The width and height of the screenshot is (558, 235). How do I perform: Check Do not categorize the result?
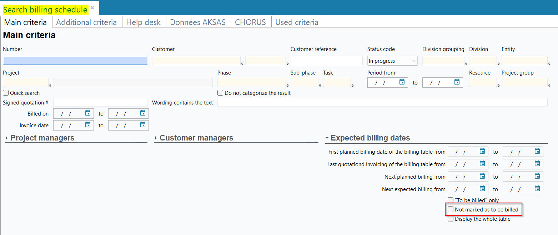[221, 93]
